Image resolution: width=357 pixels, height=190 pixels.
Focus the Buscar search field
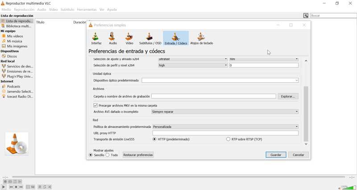pyautogui.click(x=333, y=16)
